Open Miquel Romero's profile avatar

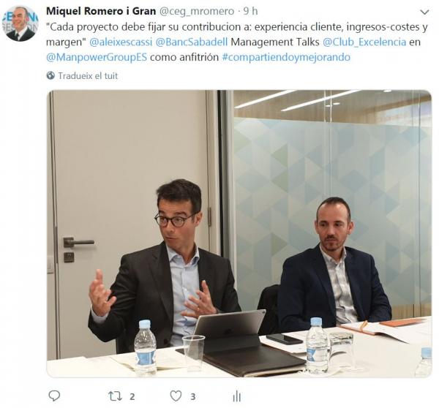tap(20, 23)
